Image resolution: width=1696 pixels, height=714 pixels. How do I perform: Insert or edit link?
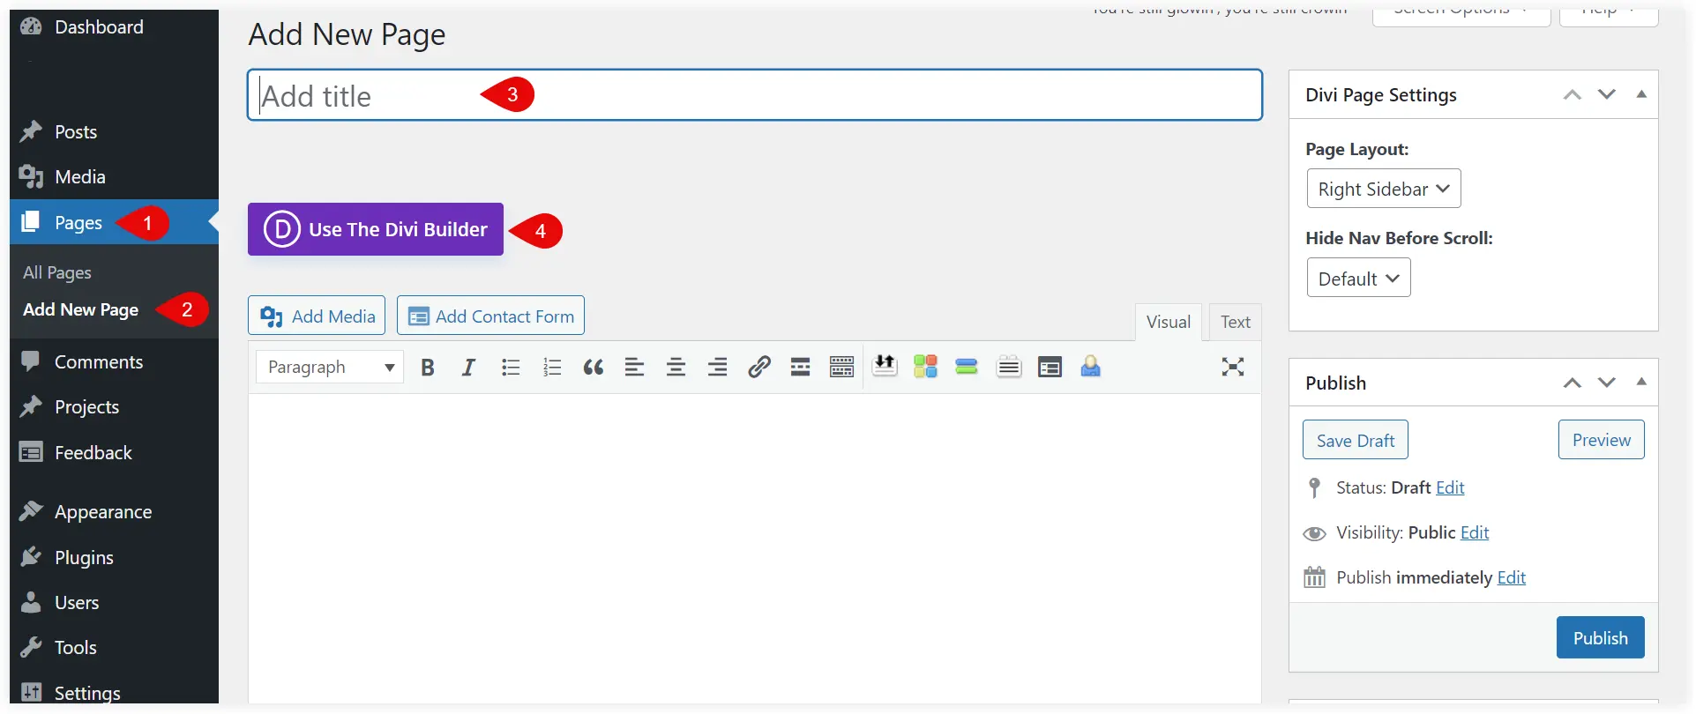(759, 368)
